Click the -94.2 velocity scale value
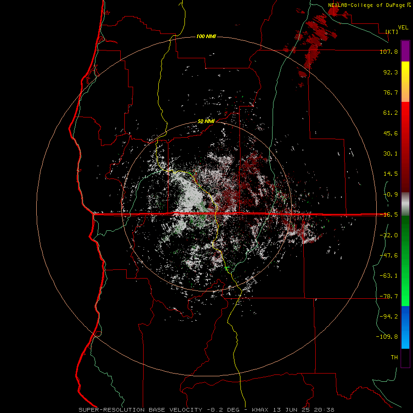 [x=389, y=317]
